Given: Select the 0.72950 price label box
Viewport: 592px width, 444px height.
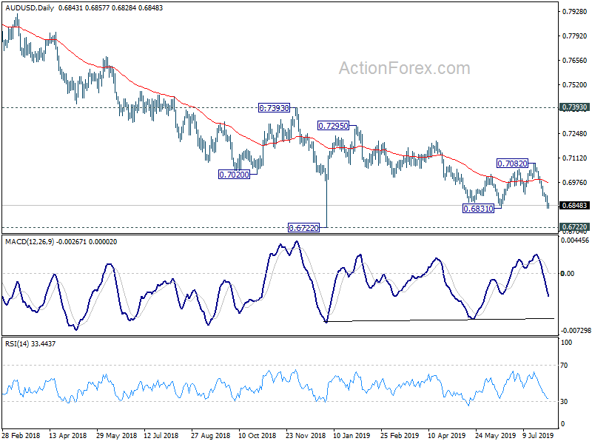Looking at the screenshot, I should (x=334, y=126).
